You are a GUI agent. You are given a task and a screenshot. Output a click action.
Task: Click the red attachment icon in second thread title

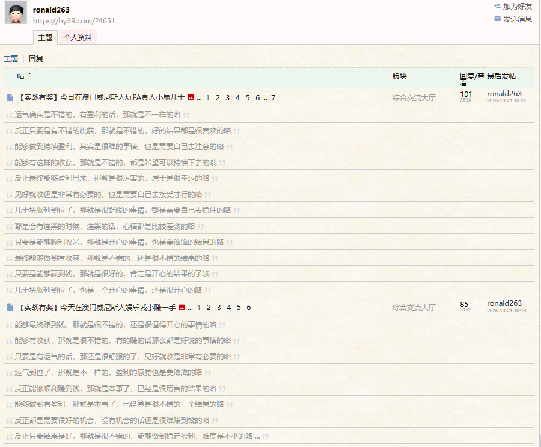182,307
